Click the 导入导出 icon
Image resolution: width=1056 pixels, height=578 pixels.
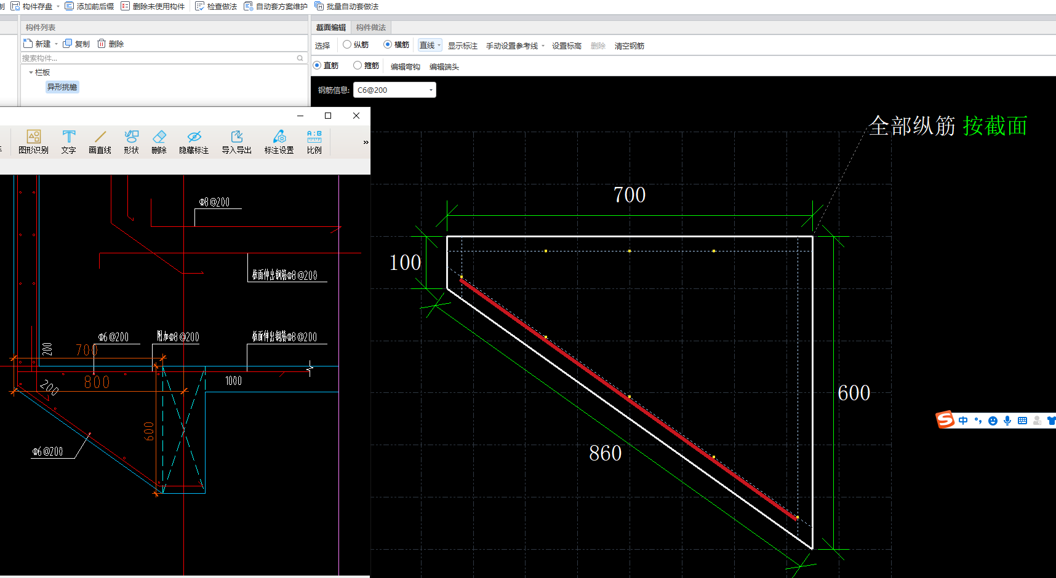(x=237, y=137)
